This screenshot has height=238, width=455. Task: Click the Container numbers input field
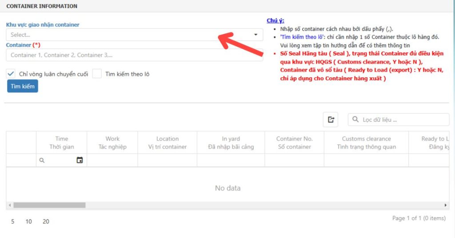[134, 55]
